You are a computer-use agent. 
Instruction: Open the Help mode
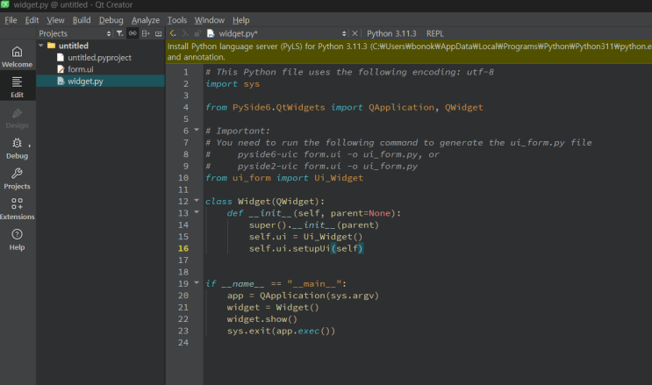[17, 239]
